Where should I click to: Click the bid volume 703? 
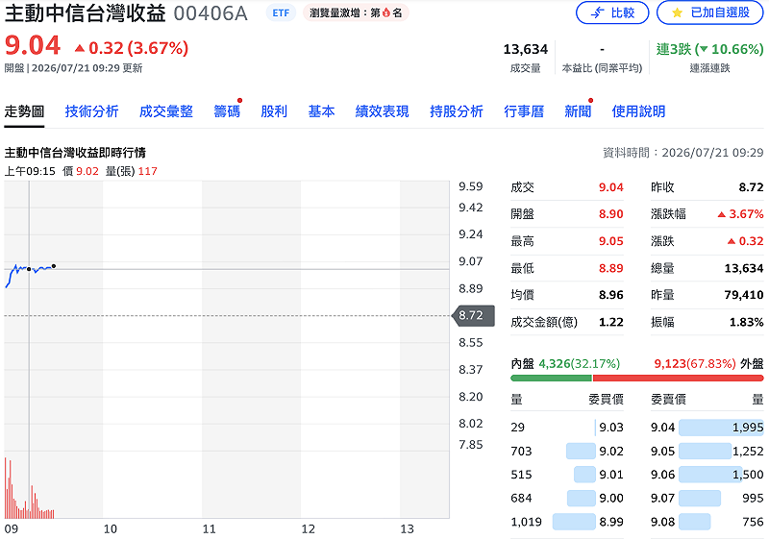pyautogui.click(x=521, y=451)
